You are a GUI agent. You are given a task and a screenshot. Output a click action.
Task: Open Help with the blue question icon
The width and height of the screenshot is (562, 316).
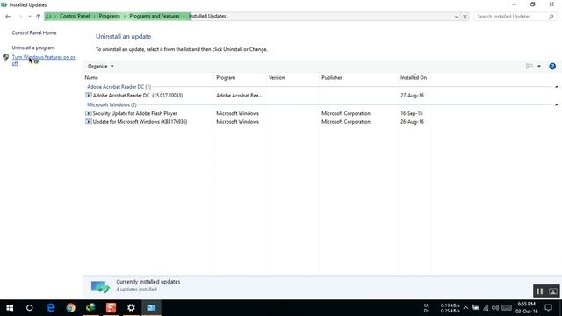click(x=552, y=67)
